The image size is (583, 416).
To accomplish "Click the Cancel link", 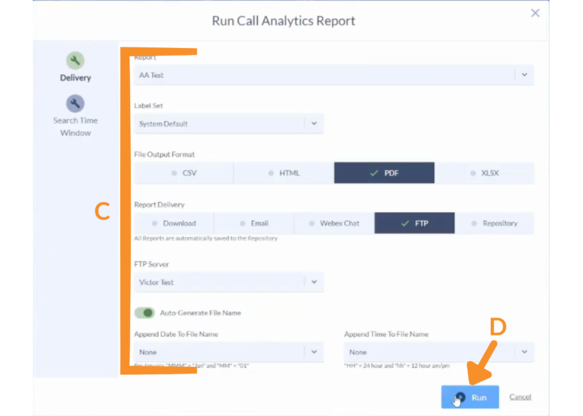I will point(520,397).
